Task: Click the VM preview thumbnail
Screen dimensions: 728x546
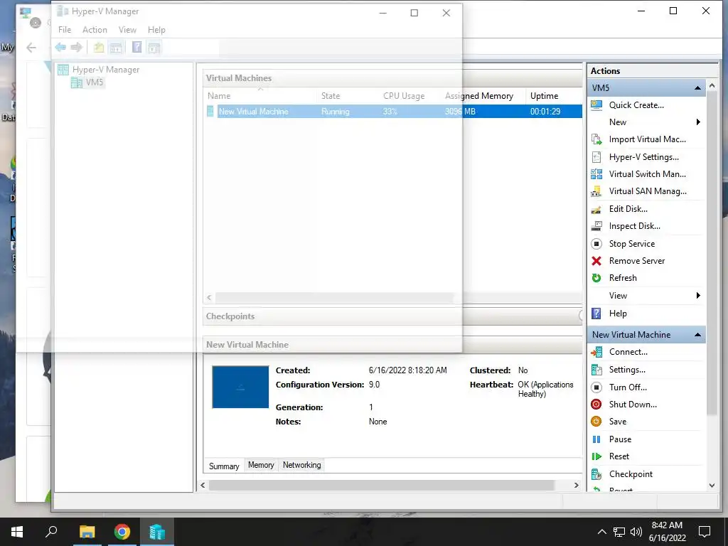Action: [240, 387]
